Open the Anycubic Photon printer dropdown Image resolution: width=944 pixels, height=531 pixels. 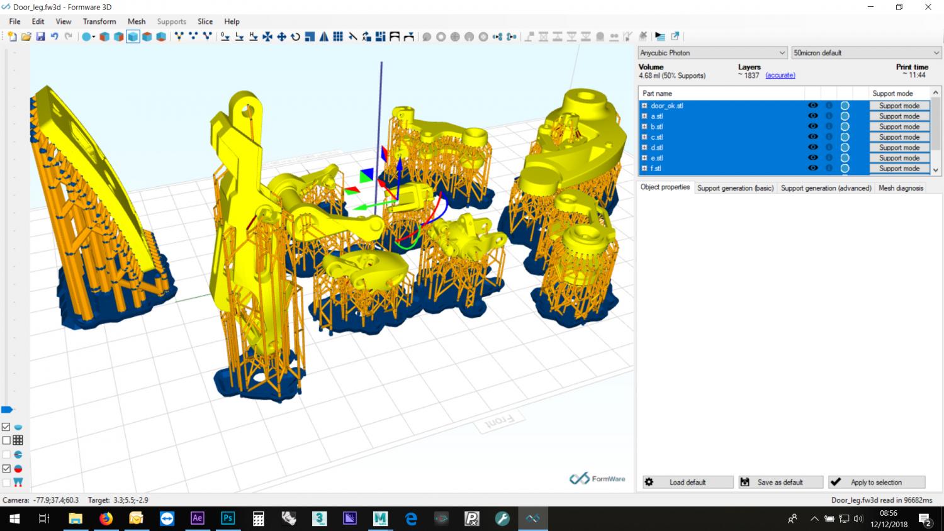point(712,53)
